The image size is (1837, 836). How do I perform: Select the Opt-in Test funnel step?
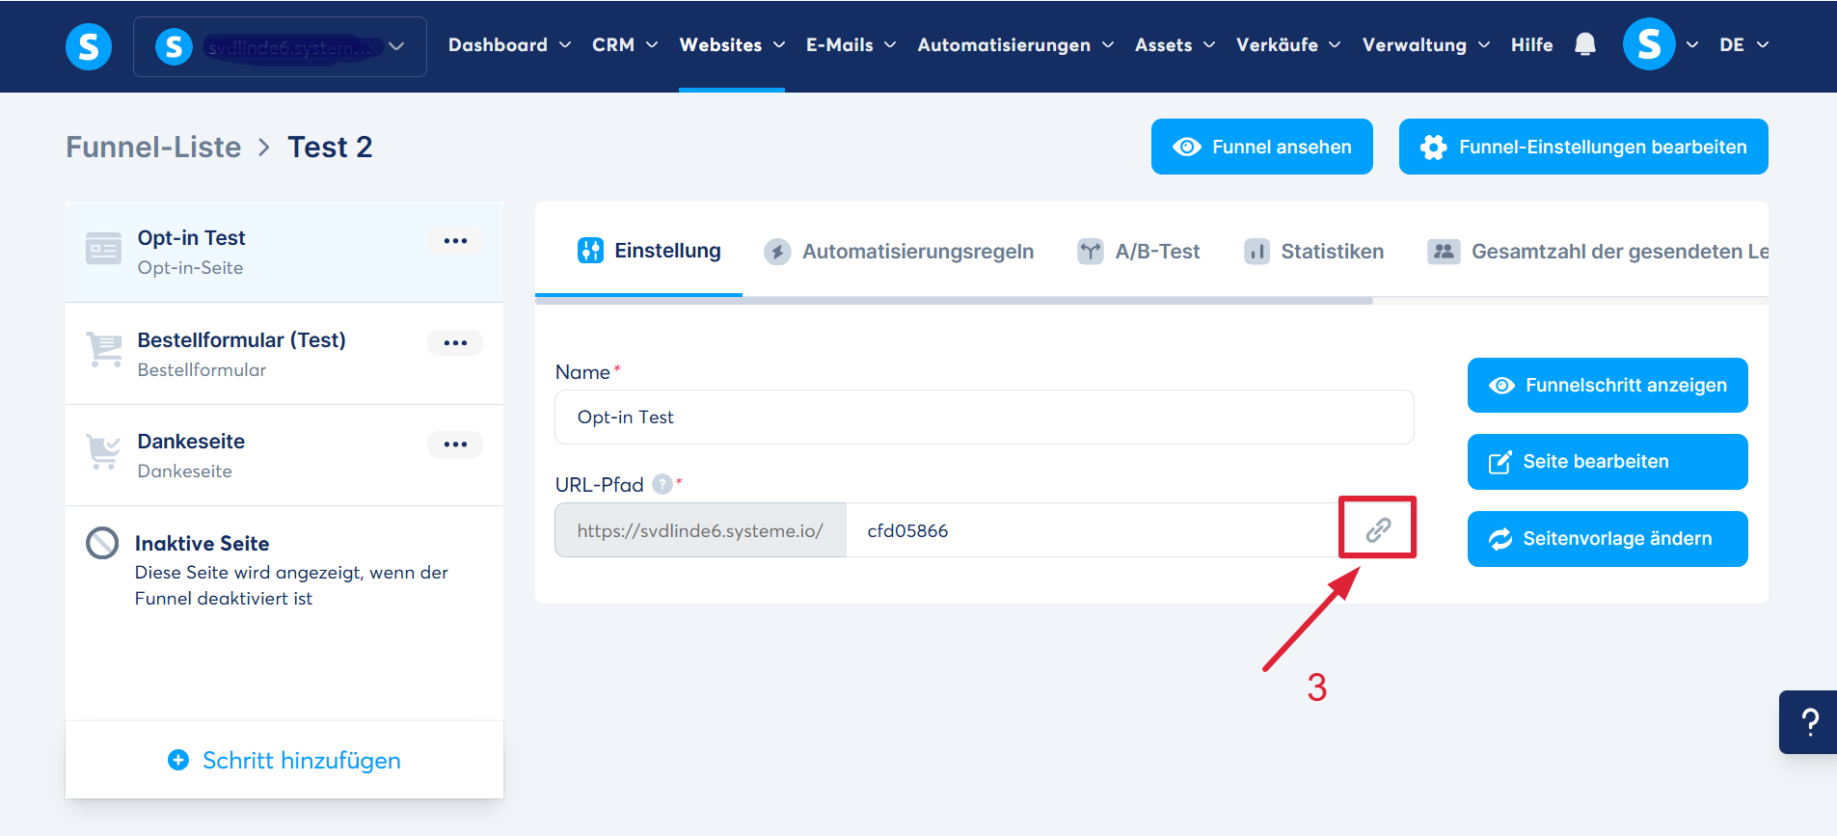coord(284,253)
